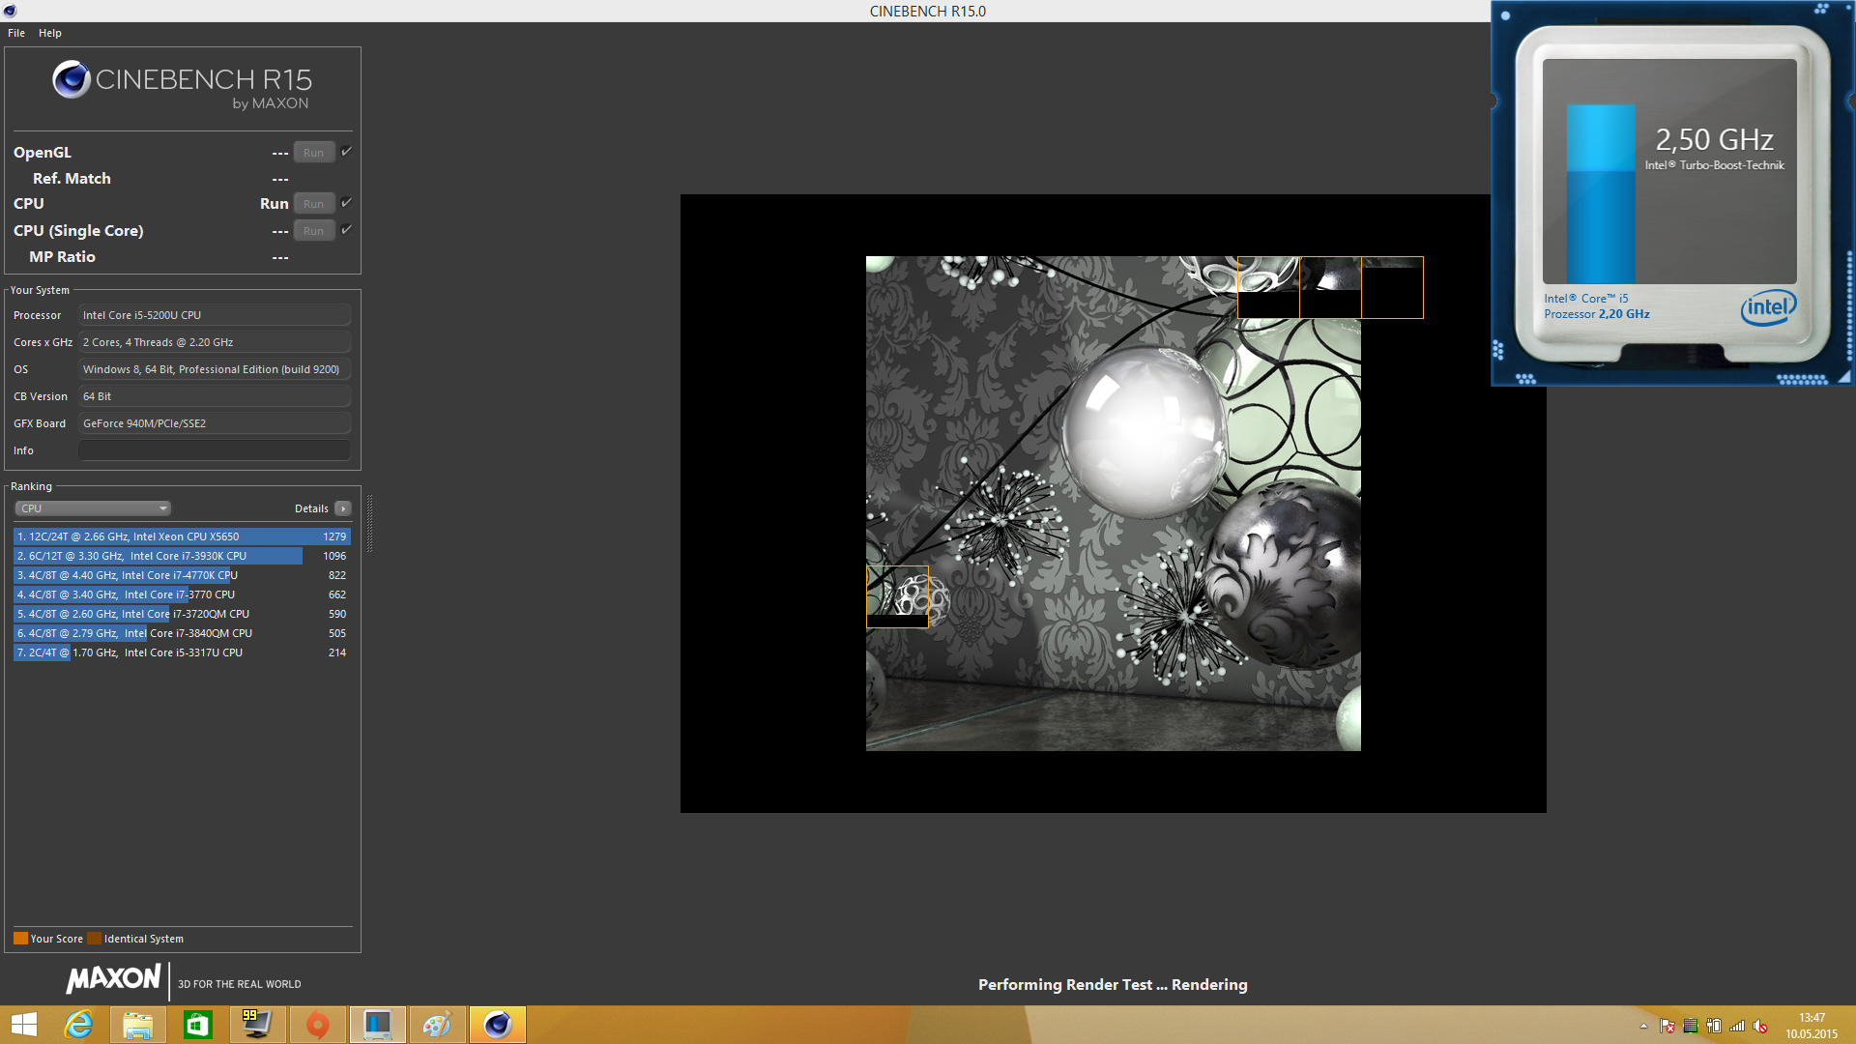Viewport: 1856px width, 1044px height.
Task: Open the File menu
Action: point(16,33)
